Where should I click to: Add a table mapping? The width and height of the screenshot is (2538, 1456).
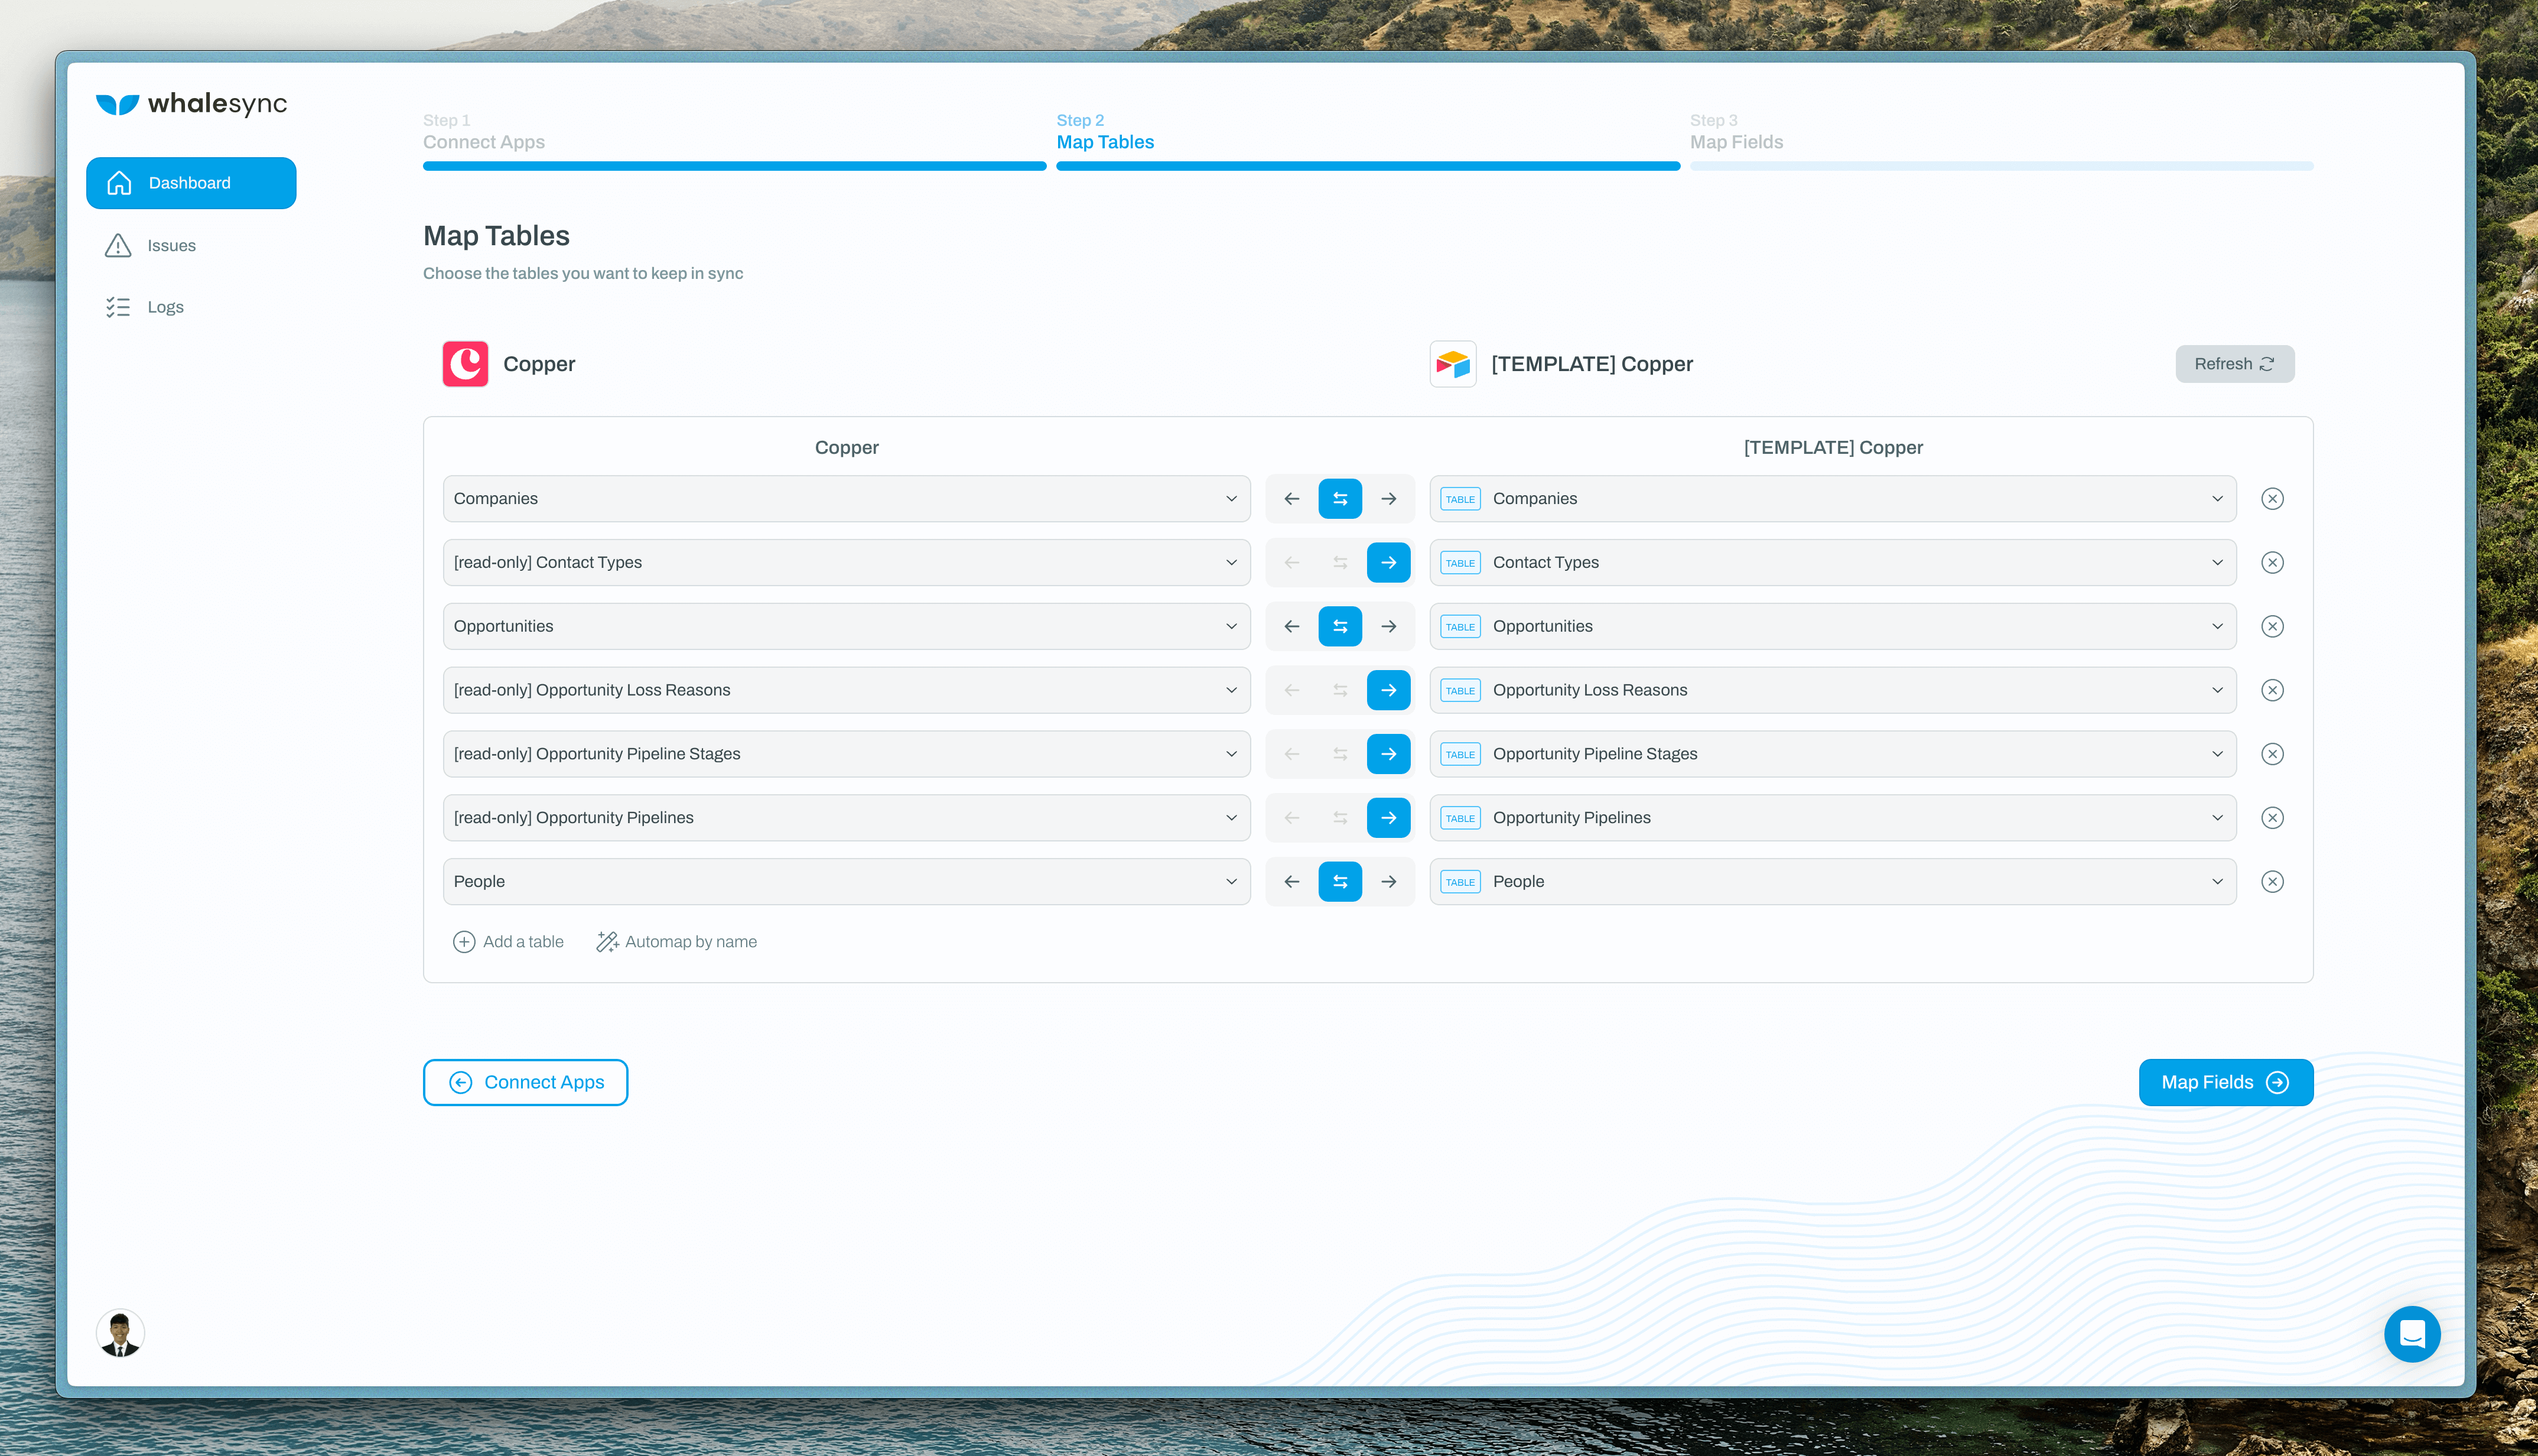pos(509,942)
